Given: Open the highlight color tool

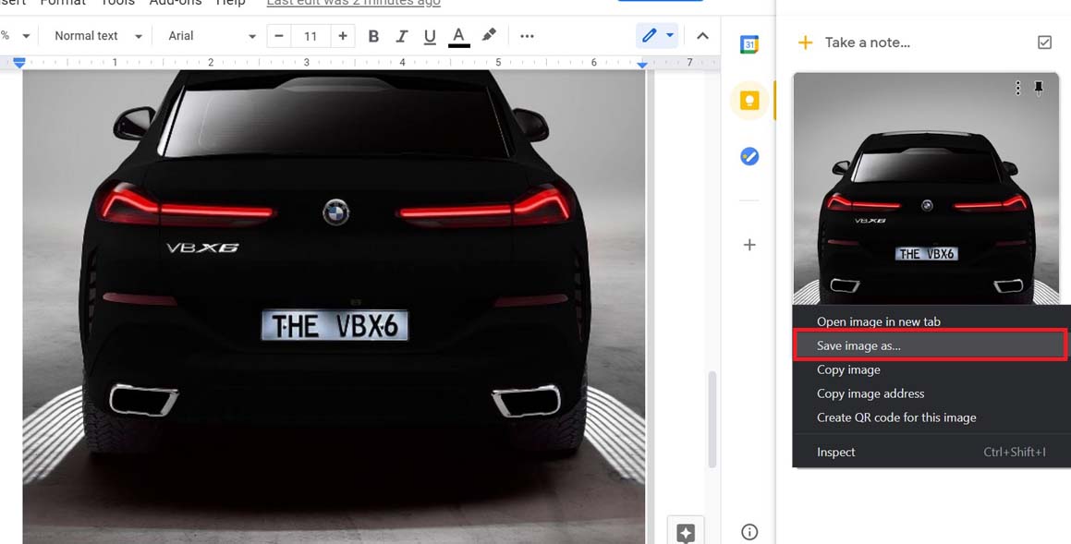Looking at the screenshot, I should [x=489, y=35].
